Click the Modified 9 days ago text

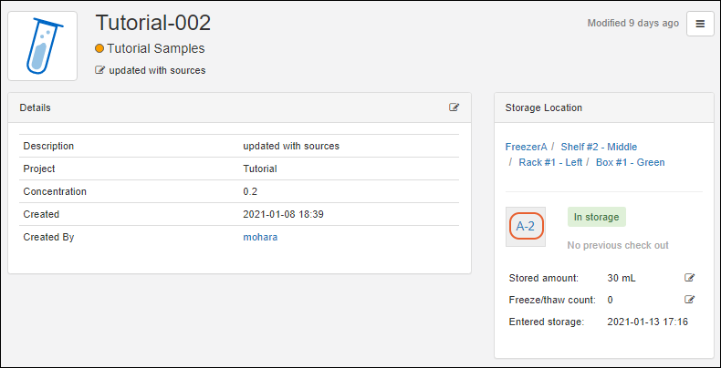click(632, 23)
